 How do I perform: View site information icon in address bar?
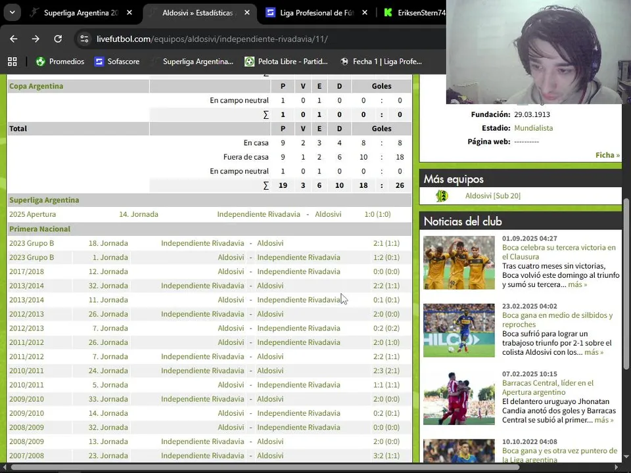pyautogui.click(x=85, y=39)
